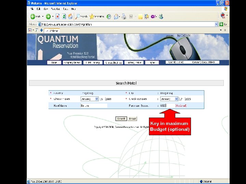Open the tab bar options dropdown at right

[221, 30]
